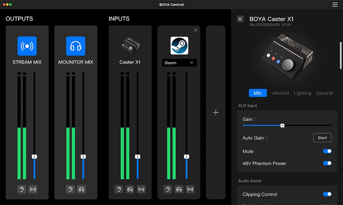Close the Steam input channel
The height and width of the screenshot is (205, 343).
point(196,30)
